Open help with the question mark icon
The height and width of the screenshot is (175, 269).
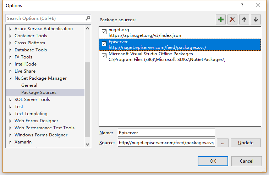click(x=242, y=5)
